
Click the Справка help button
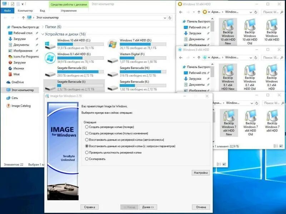click(x=89, y=207)
